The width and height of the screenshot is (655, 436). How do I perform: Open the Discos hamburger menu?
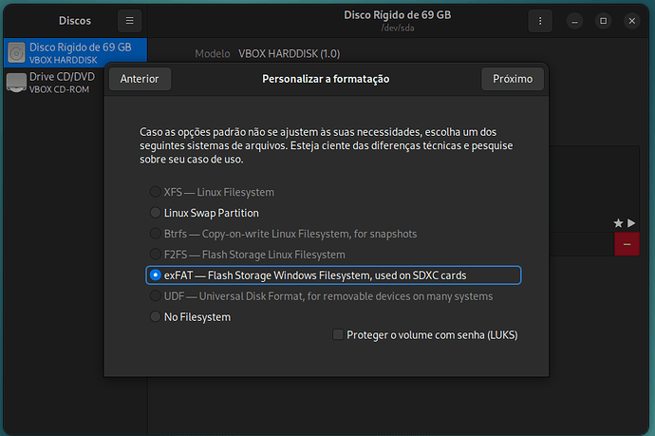(x=130, y=20)
